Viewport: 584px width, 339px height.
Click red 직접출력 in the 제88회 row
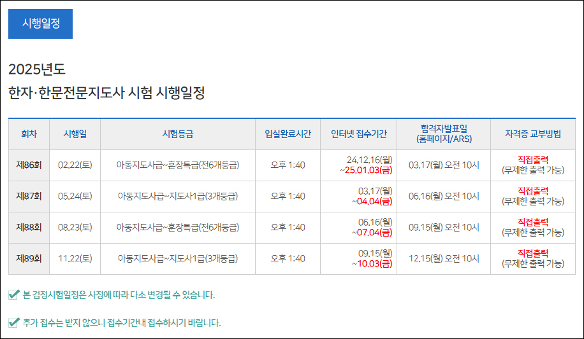pyautogui.click(x=533, y=222)
